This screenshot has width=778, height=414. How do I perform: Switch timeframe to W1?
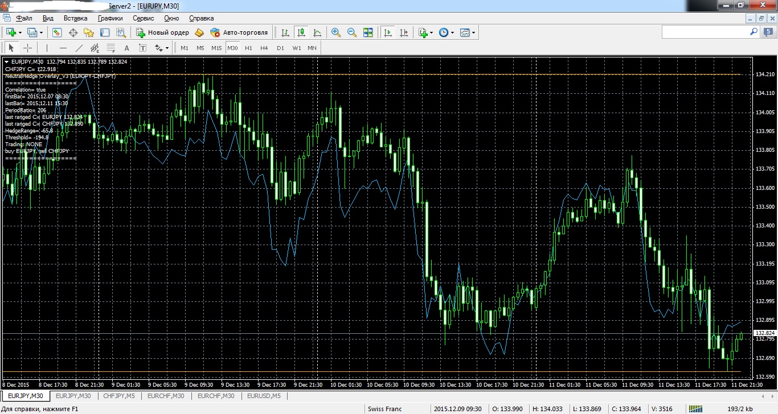tap(297, 48)
